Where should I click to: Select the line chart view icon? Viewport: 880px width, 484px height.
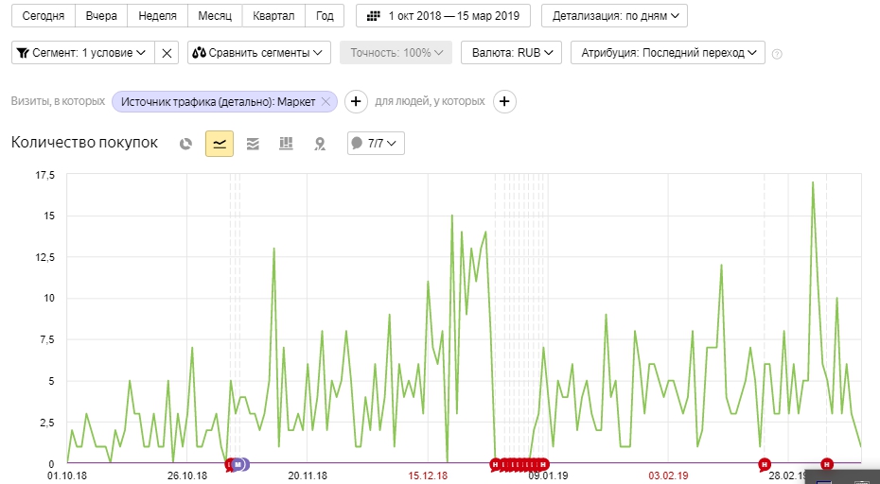tap(220, 144)
